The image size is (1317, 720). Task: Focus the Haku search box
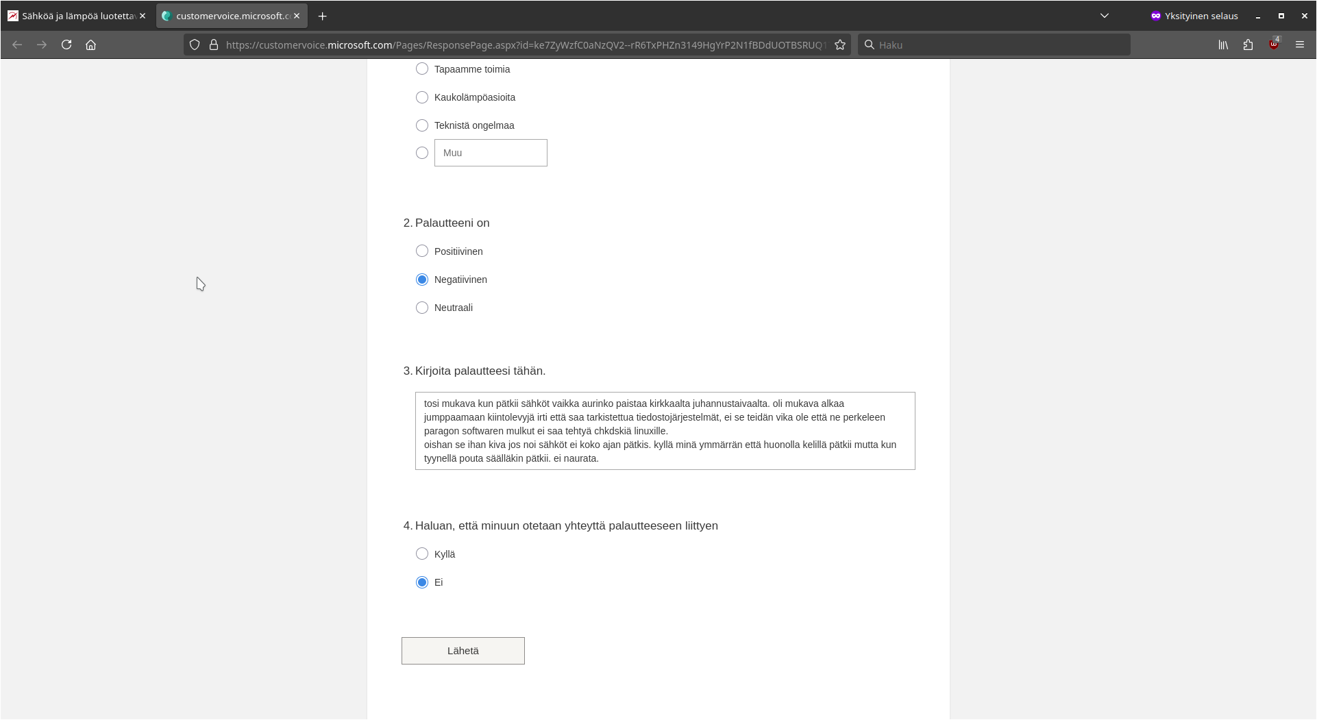click(994, 45)
